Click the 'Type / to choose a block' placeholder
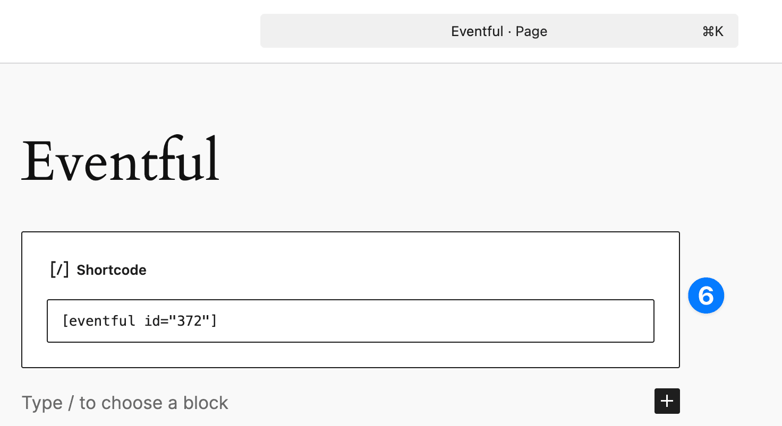The height and width of the screenshot is (426, 782). [125, 403]
